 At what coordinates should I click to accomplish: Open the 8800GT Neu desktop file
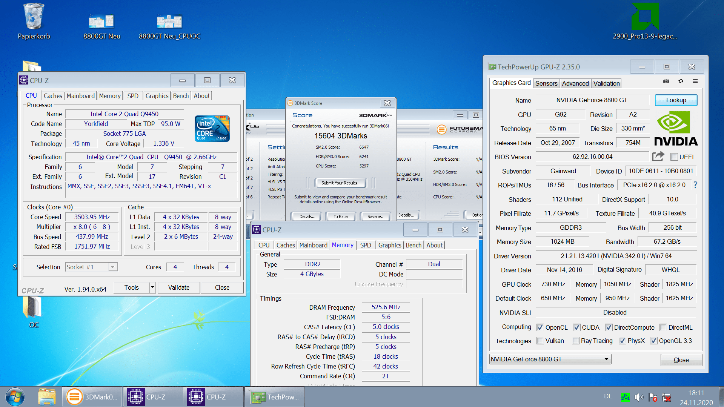(x=101, y=26)
